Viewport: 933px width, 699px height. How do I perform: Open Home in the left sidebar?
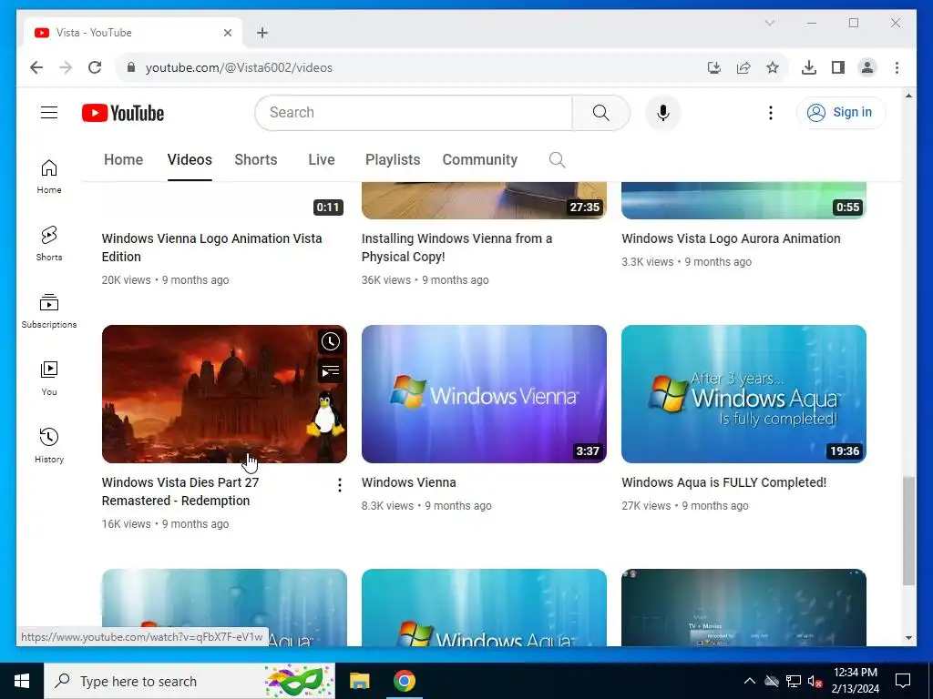[49, 177]
